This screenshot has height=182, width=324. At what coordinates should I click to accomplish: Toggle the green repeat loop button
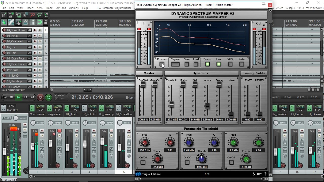point(48,97)
